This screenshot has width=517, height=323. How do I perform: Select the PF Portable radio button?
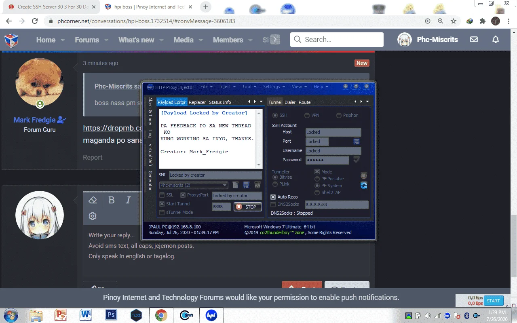point(317,179)
